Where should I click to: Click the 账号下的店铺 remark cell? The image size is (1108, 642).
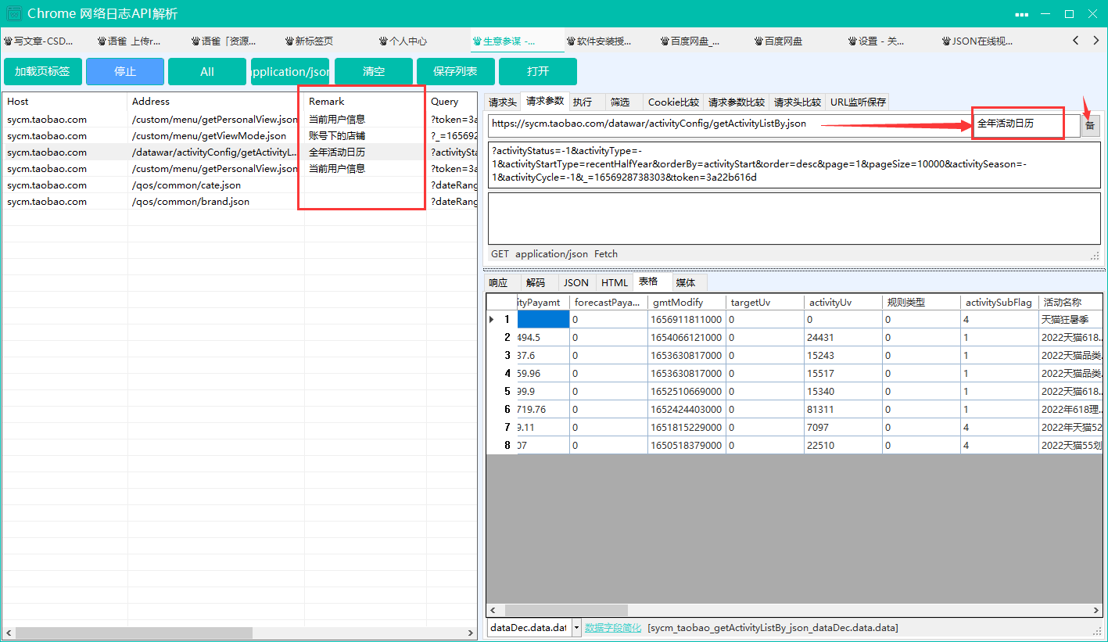click(364, 136)
